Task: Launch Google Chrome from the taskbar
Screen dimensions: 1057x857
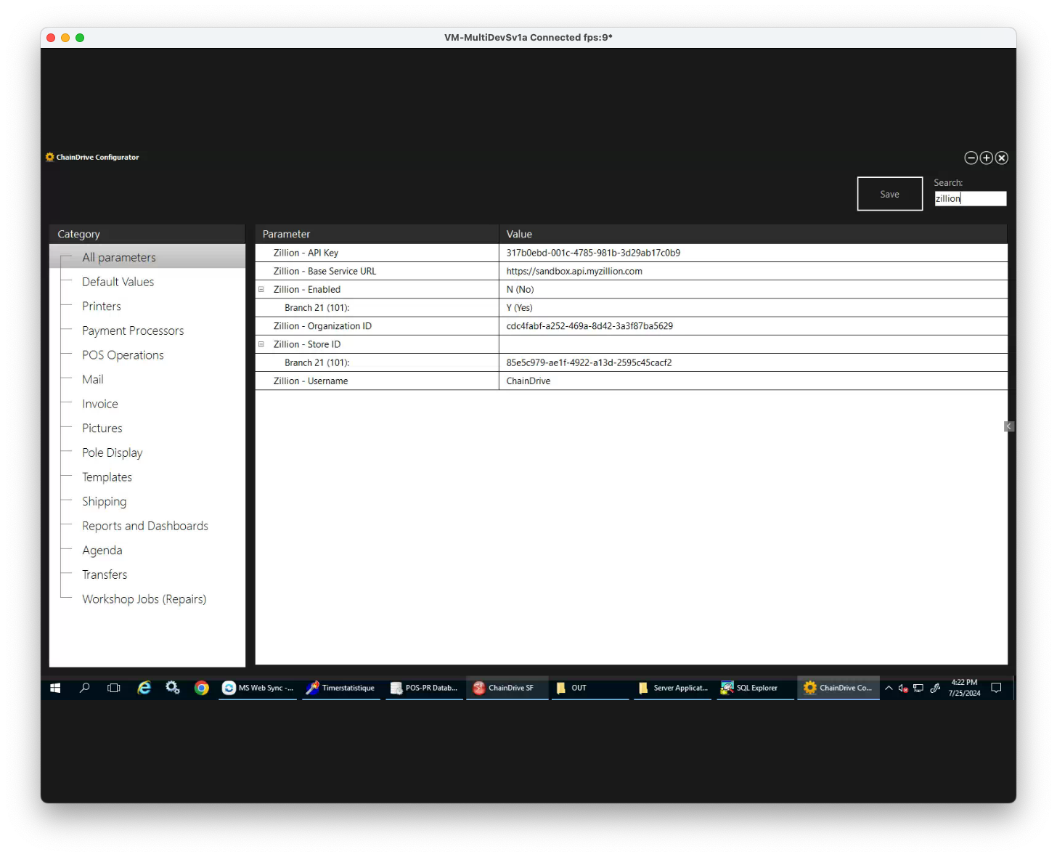Action: click(202, 688)
